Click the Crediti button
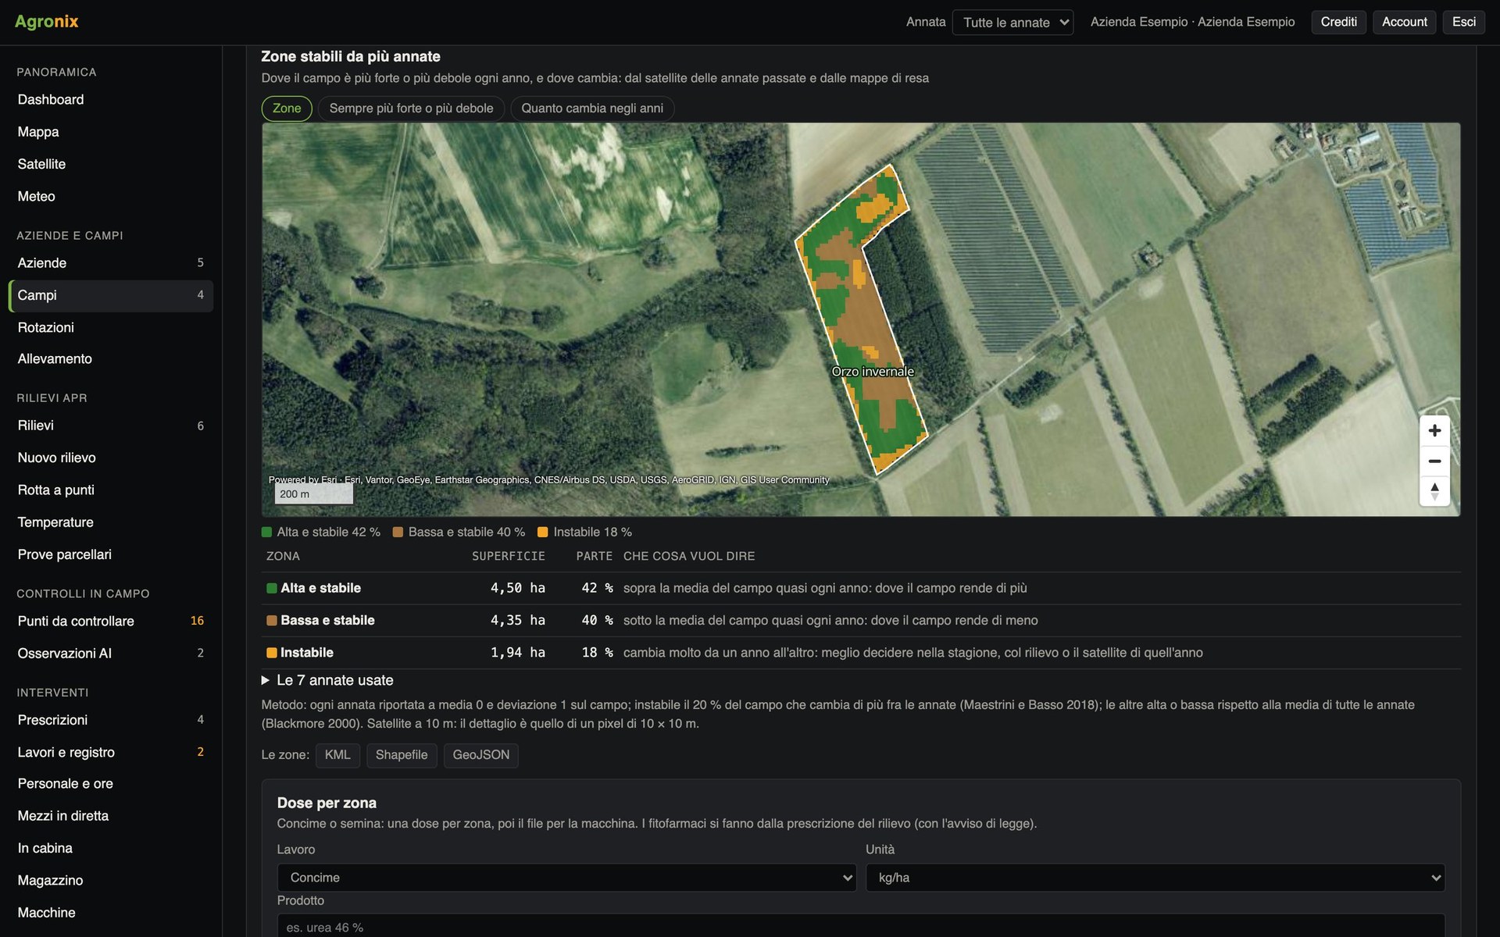This screenshot has width=1500, height=937. pyautogui.click(x=1338, y=22)
